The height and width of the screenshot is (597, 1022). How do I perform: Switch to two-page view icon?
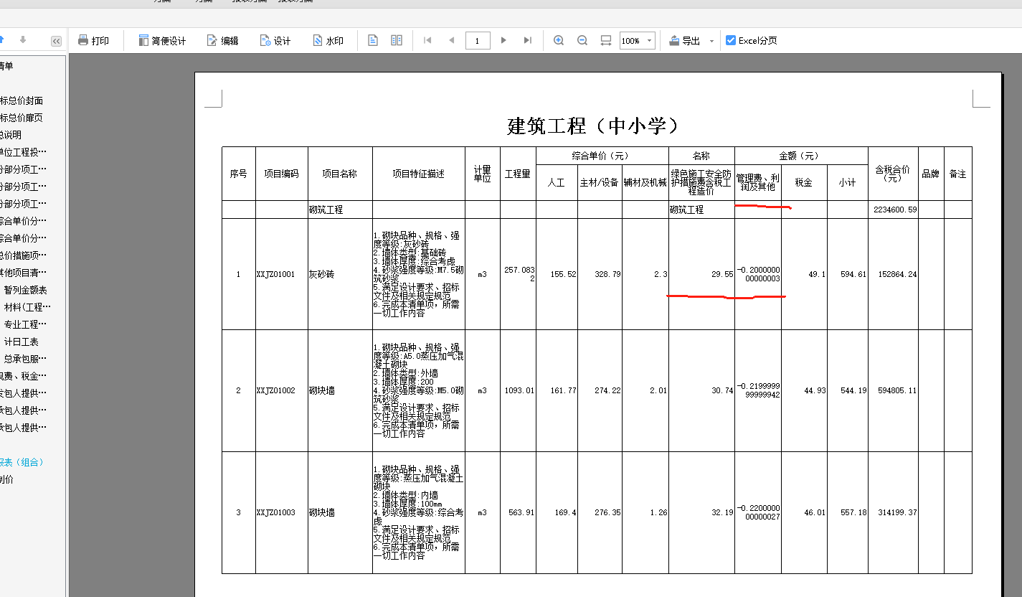tap(397, 41)
